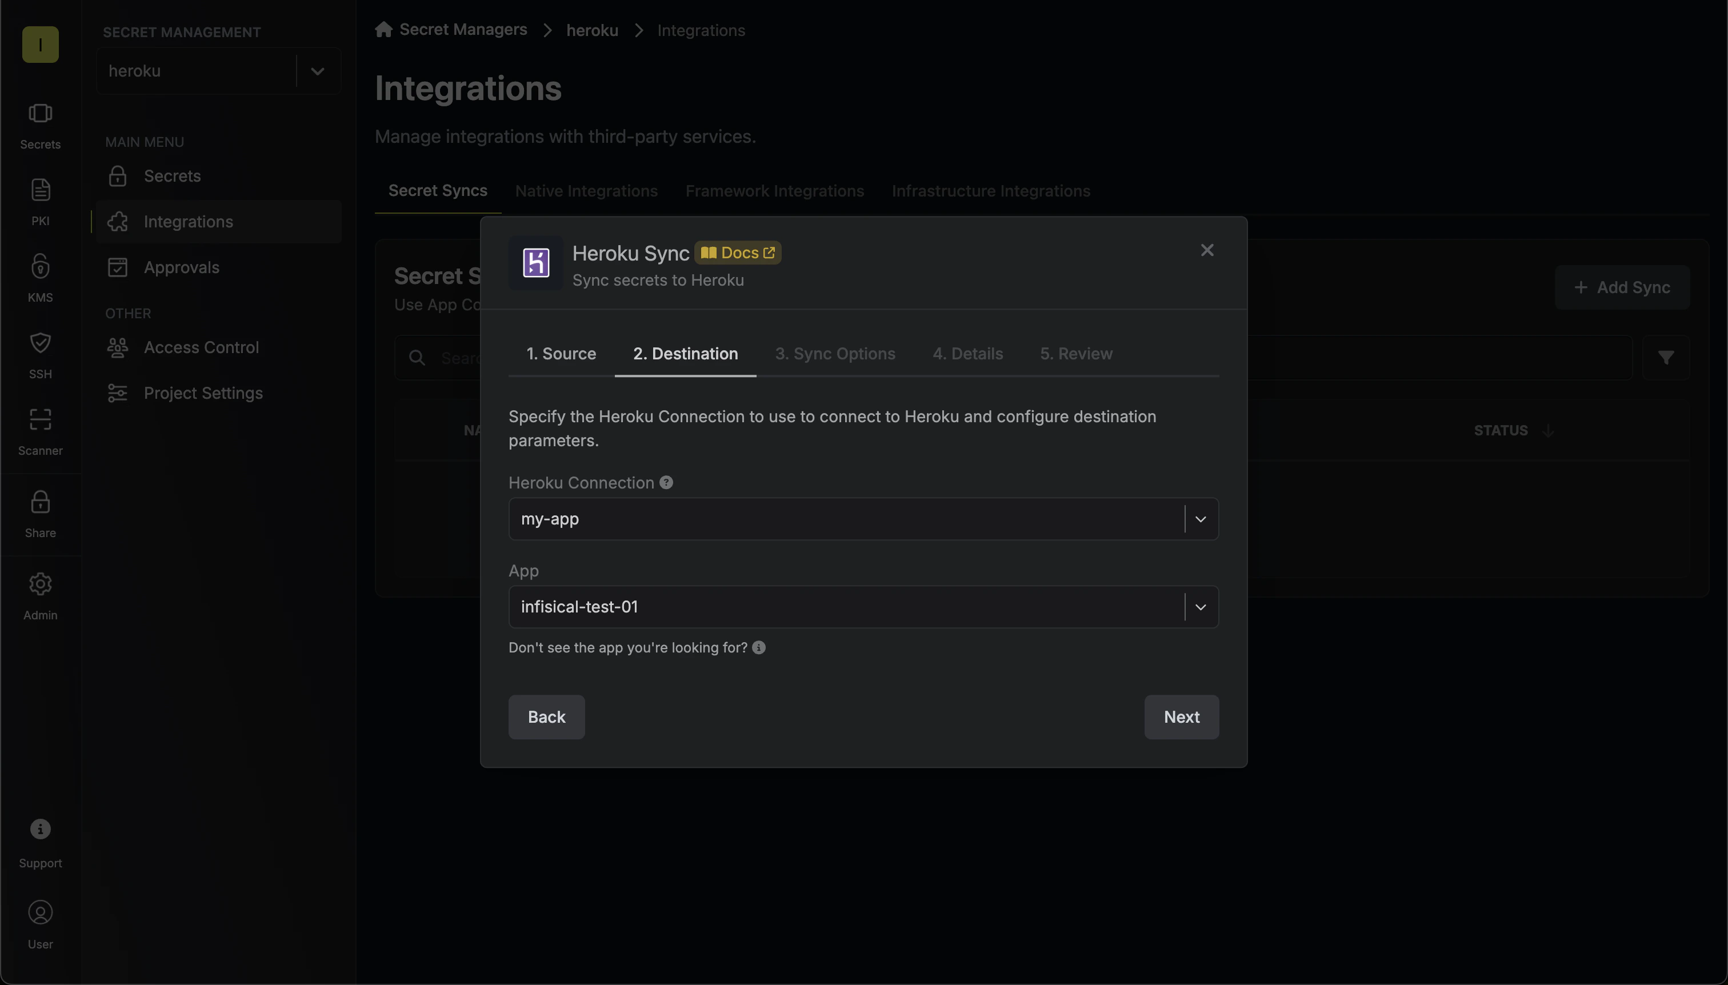
Task: Go to step 5. Review
Action: point(1076,354)
